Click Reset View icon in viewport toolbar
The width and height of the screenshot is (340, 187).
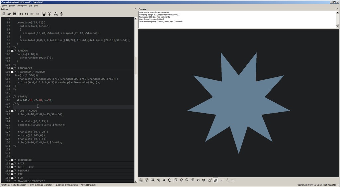click(170, 180)
